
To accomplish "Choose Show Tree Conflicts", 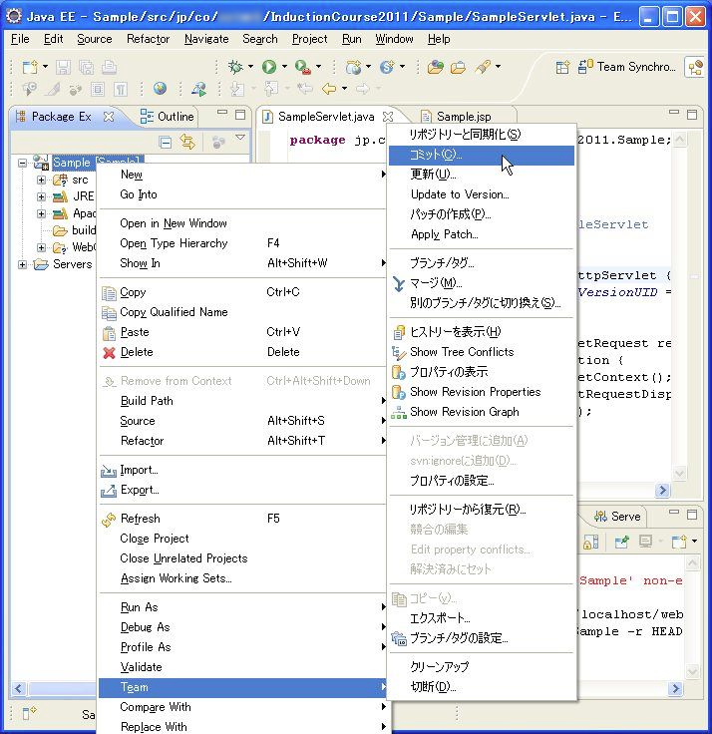I will tap(482, 352).
